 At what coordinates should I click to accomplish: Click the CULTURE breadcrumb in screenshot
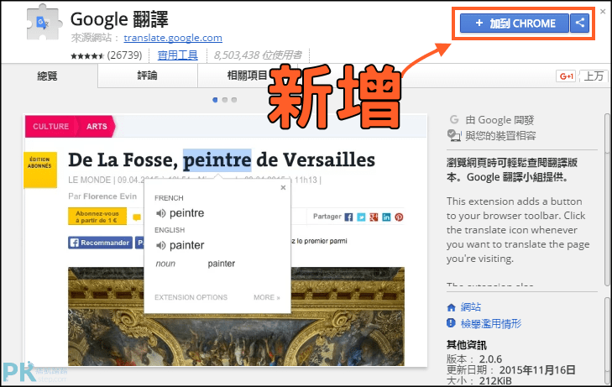(50, 127)
